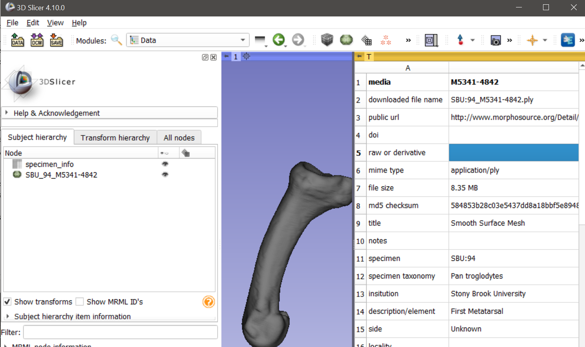Toggle visibility of SBU_94_M5341-4842 eye icon

point(165,175)
